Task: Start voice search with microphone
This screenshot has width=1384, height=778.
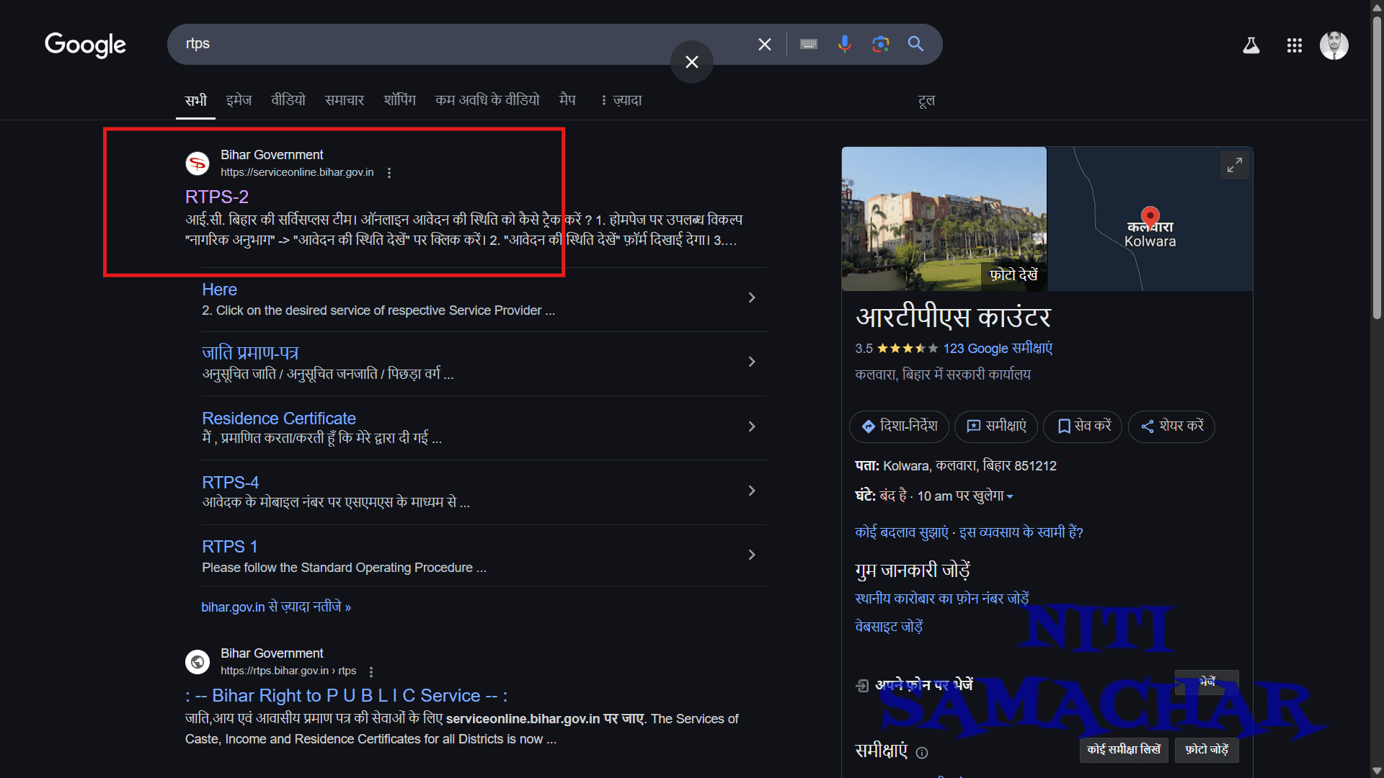Action: pyautogui.click(x=845, y=45)
